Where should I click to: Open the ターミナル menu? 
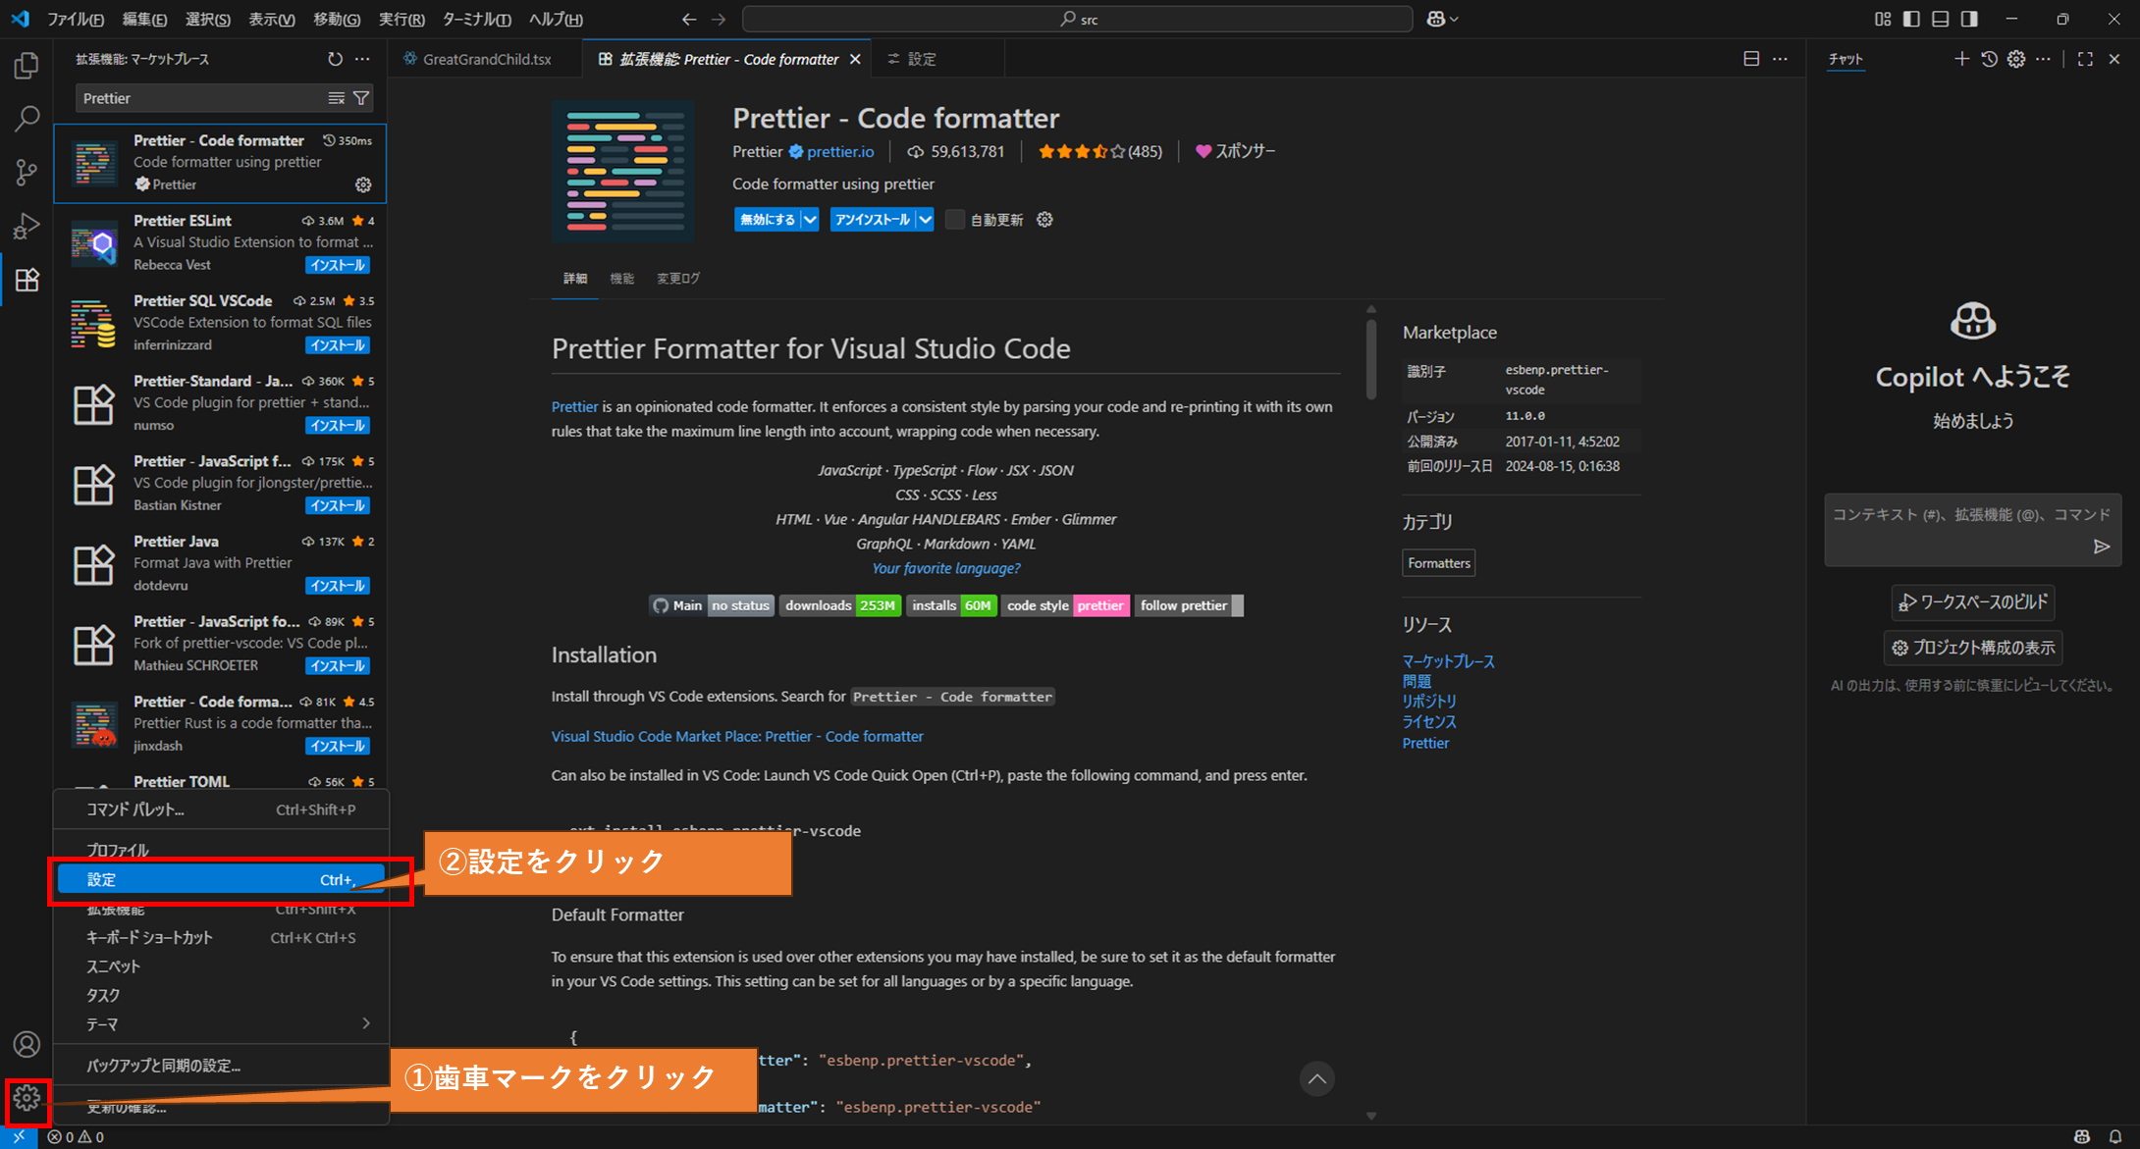pyautogui.click(x=476, y=19)
